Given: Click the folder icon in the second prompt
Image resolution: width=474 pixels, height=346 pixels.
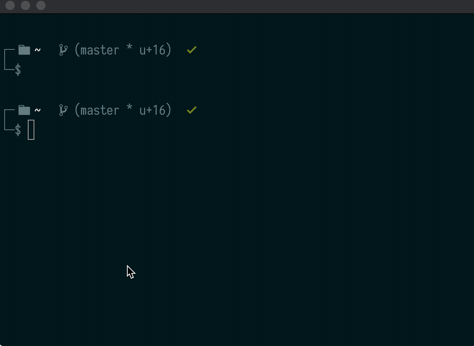Looking at the screenshot, I should (24, 110).
